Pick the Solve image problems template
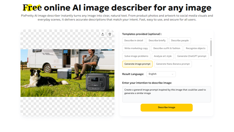This screenshot has height=132, width=234. pos(136,56)
